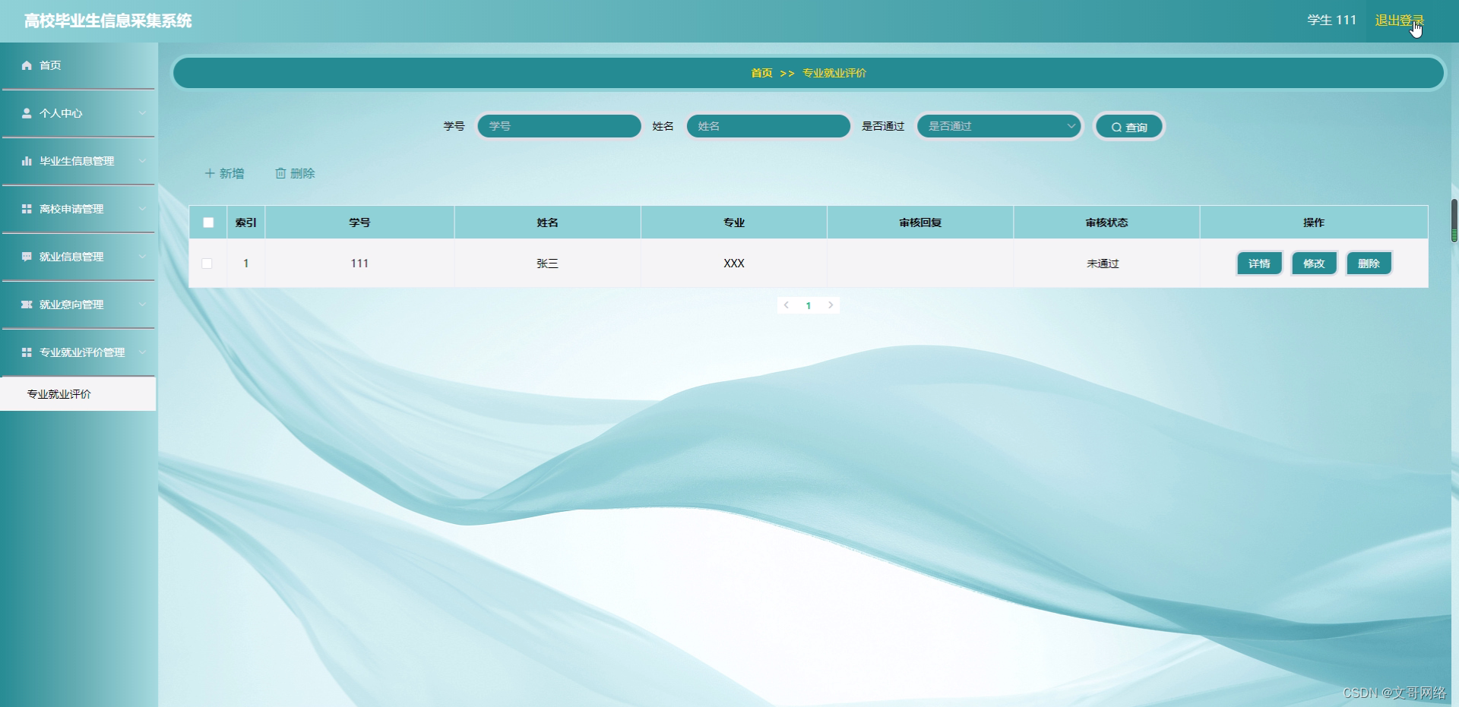Click the trash icon for 删除
1459x707 pixels.
[x=280, y=173]
